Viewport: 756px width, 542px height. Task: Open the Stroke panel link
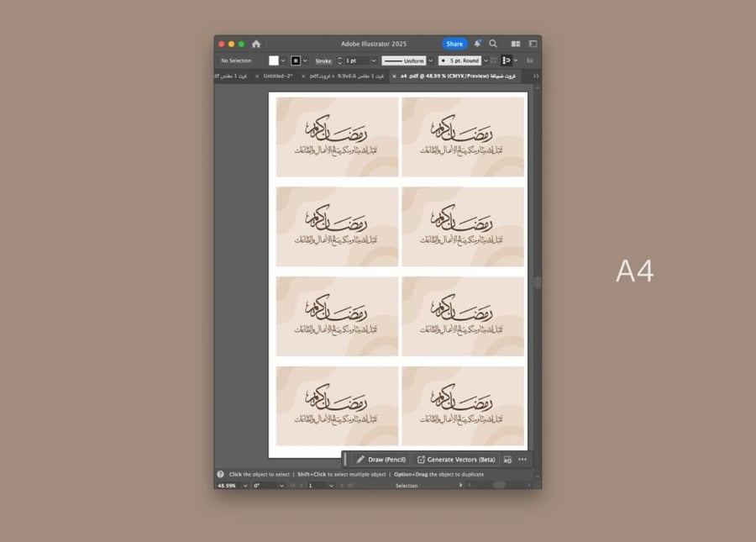pos(323,61)
